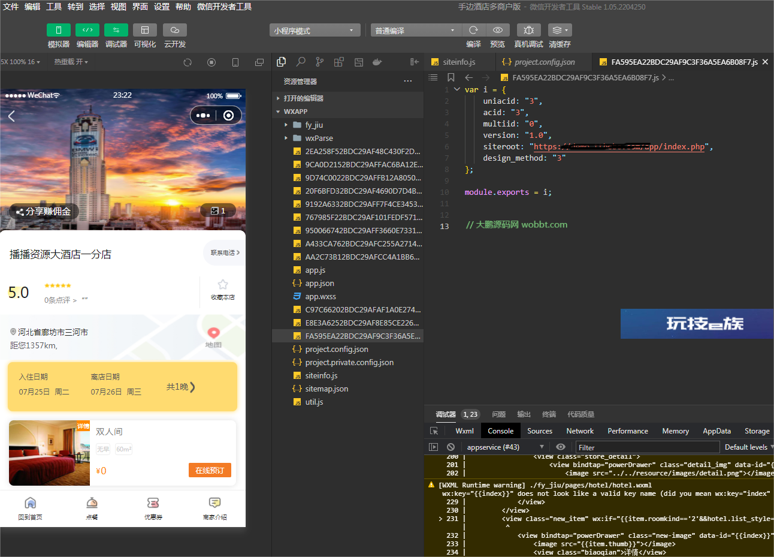Viewport: 774px width, 557px height.
Task: Toggle the console sidebar panel icon
Action: pyautogui.click(x=434, y=447)
